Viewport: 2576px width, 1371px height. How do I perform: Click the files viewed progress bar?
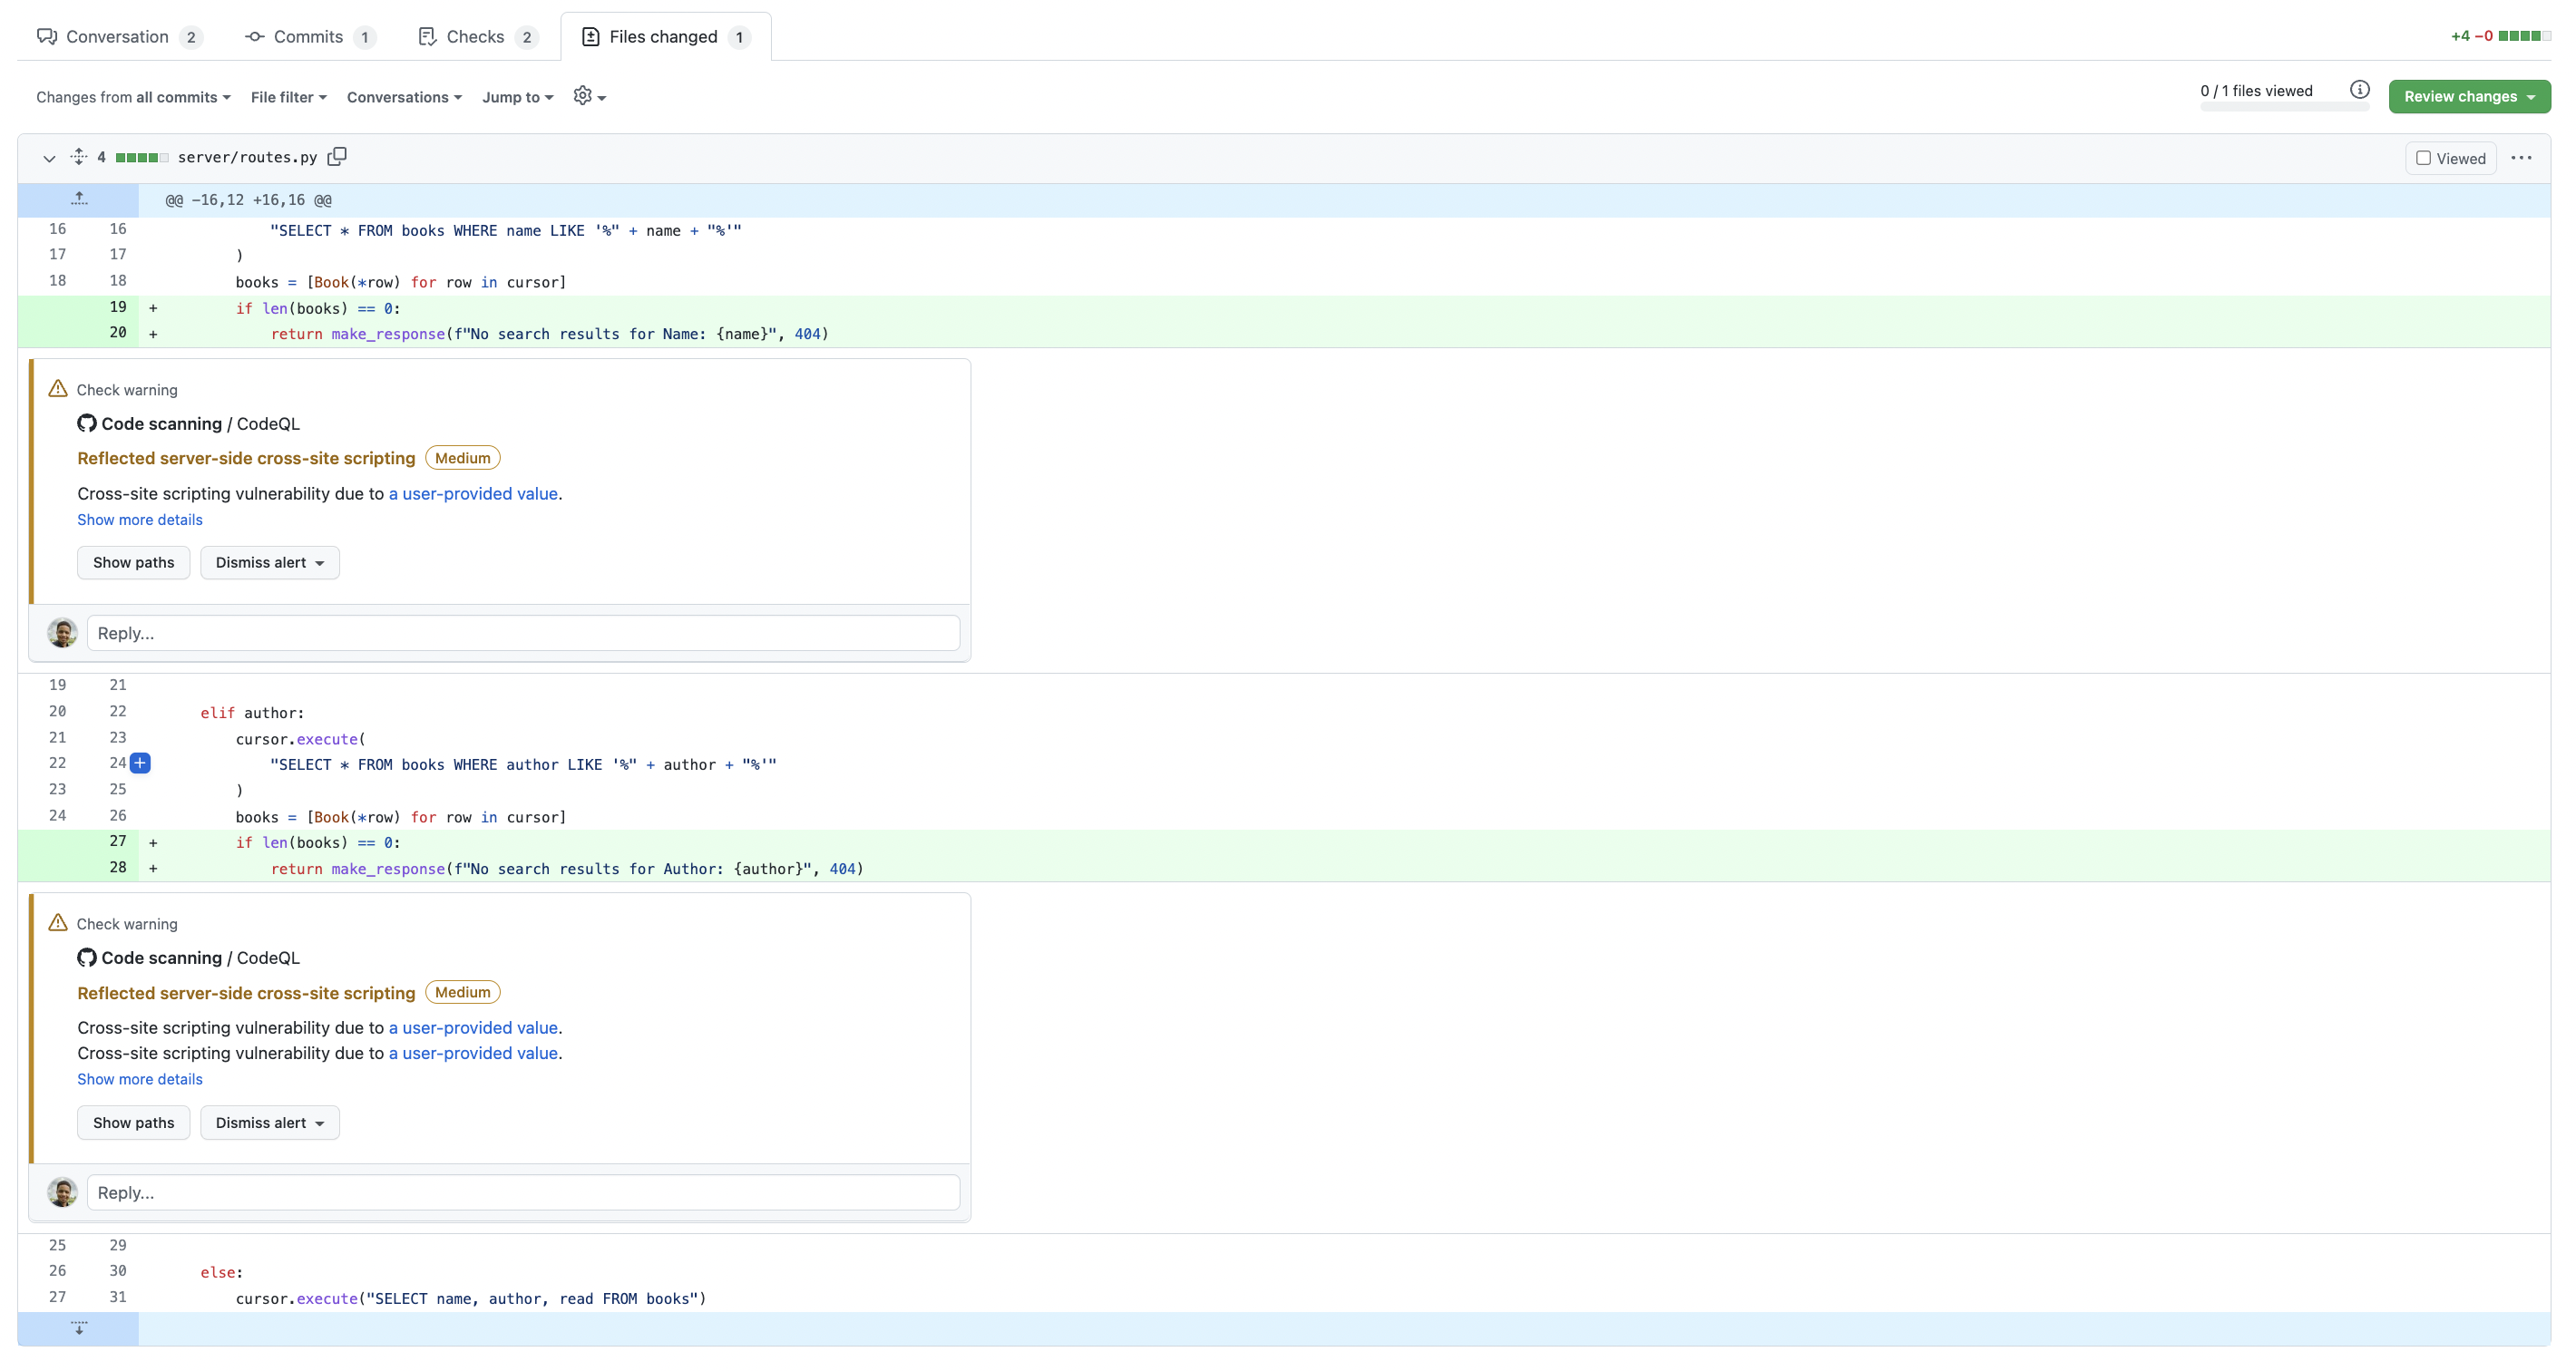tap(2284, 107)
